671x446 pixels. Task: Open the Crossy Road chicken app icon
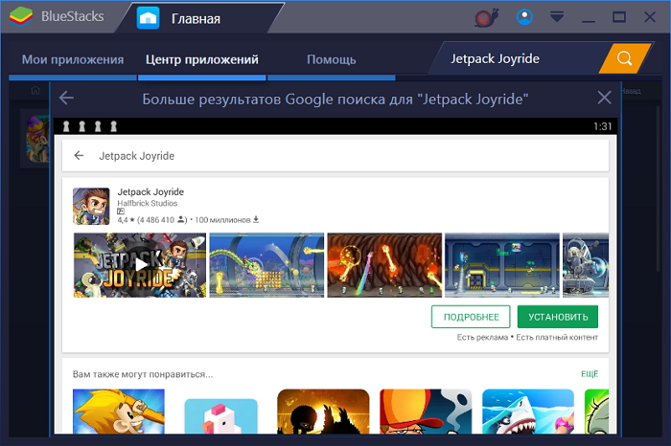point(220,416)
